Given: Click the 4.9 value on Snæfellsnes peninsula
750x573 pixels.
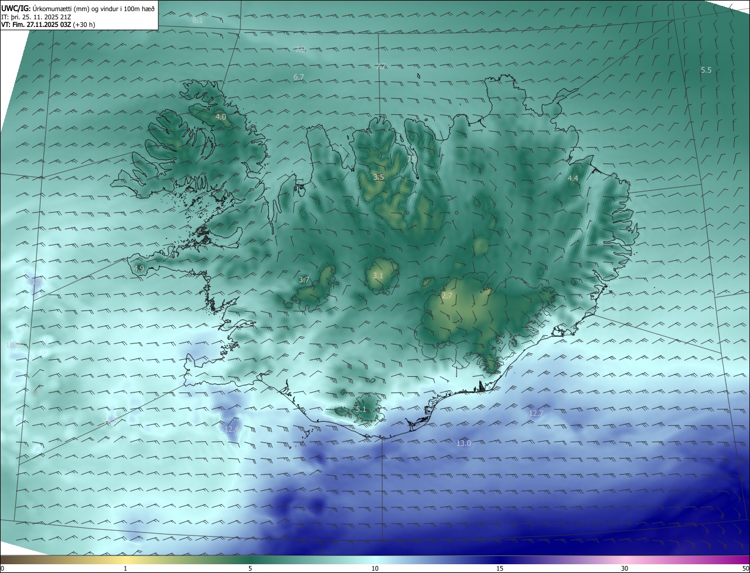Looking at the screenshot, I should (x=139, y=268).
